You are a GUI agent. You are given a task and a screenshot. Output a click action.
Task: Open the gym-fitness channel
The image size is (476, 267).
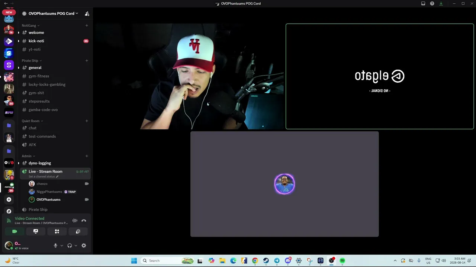point(55,76)
